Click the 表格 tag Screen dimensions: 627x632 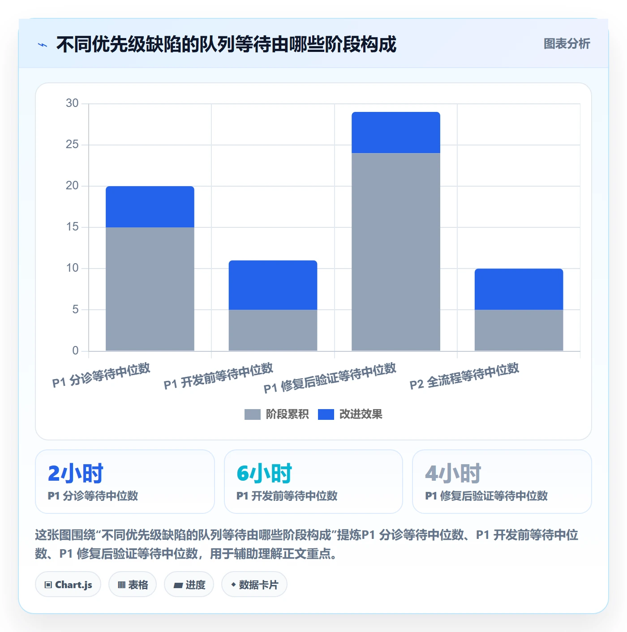click(133, 585)
